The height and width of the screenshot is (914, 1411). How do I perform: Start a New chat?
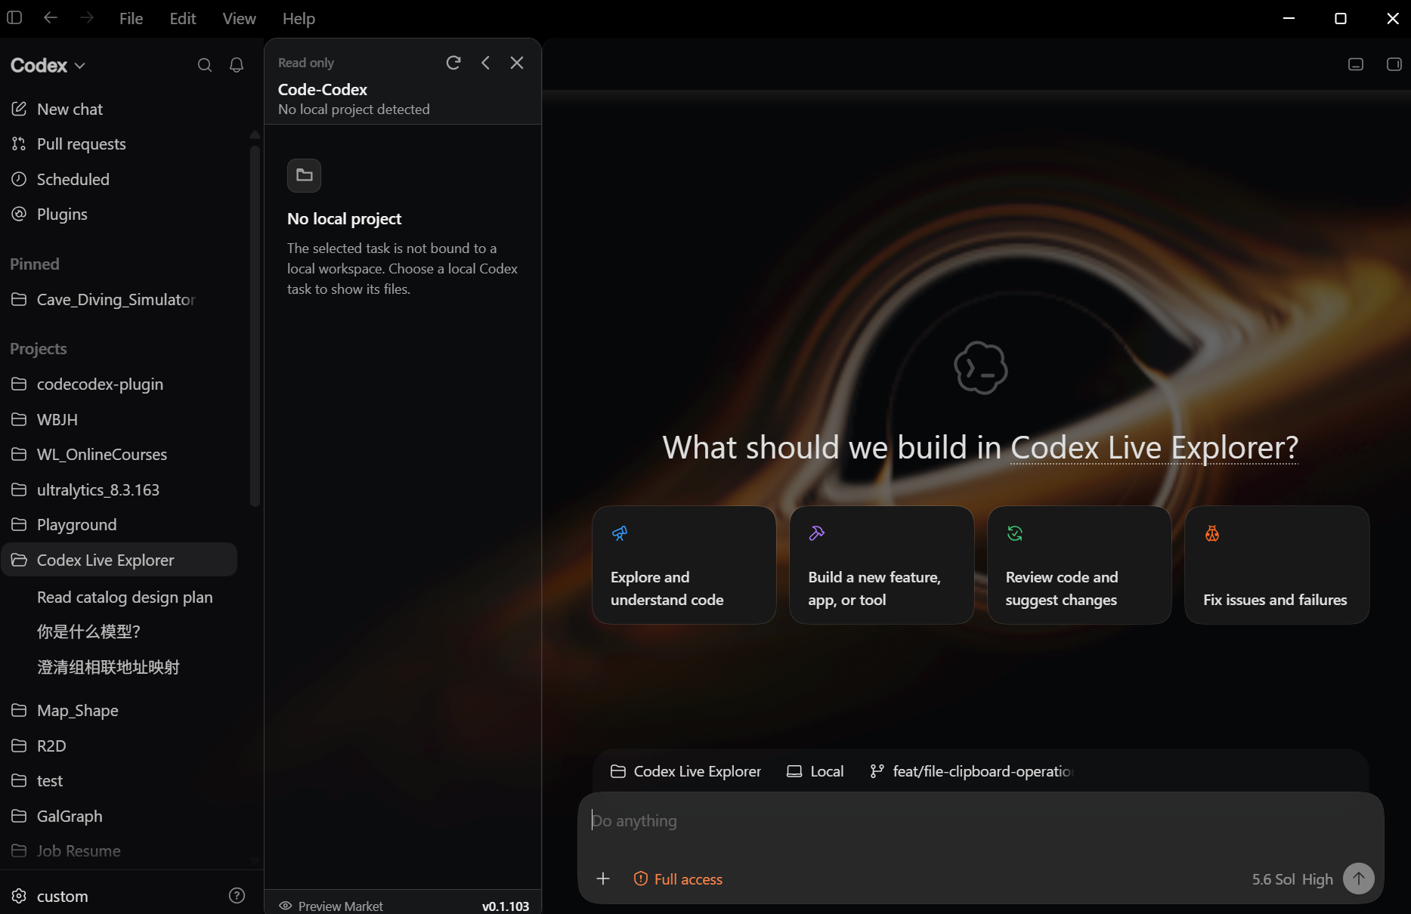coord(119,110)
